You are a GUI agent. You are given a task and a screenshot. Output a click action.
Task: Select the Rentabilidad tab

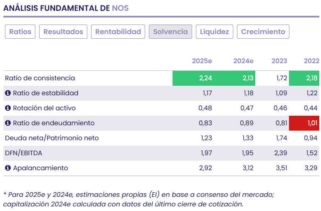tap(118, 32)
